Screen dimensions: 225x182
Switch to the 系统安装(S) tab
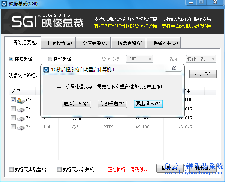[163, 43]
